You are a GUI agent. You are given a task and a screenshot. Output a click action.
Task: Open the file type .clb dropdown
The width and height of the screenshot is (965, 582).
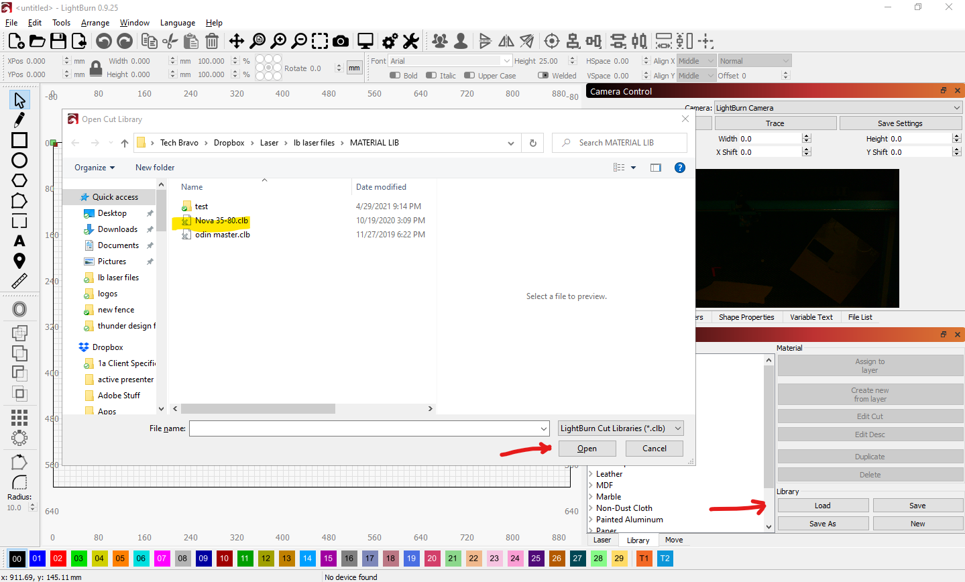click(x=621, y=428)
